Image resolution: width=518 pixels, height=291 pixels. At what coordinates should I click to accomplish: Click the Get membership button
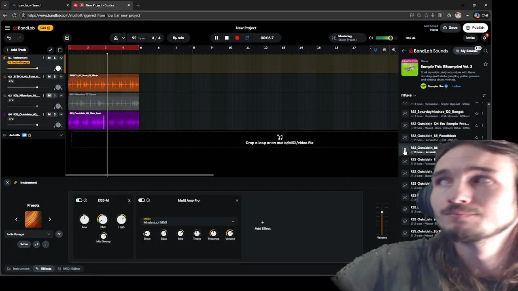tap(45, 28)
